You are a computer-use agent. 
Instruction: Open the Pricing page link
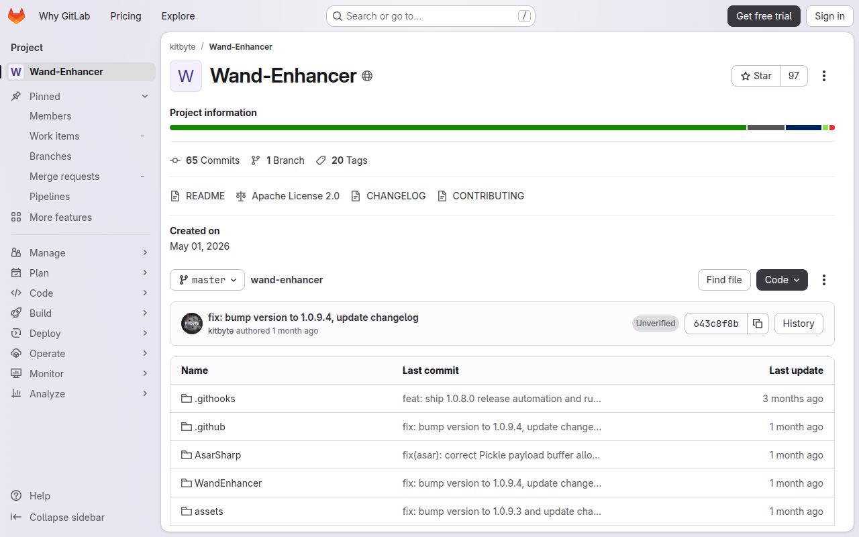pyautogui.click(x=125, y=16)
